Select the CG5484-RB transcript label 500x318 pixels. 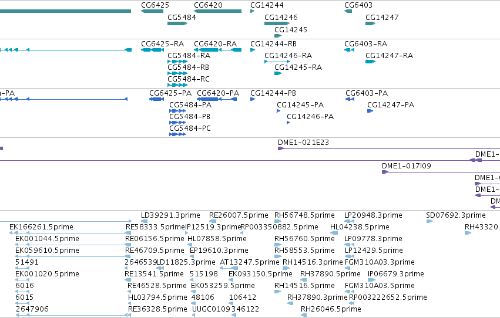(188, 67)
